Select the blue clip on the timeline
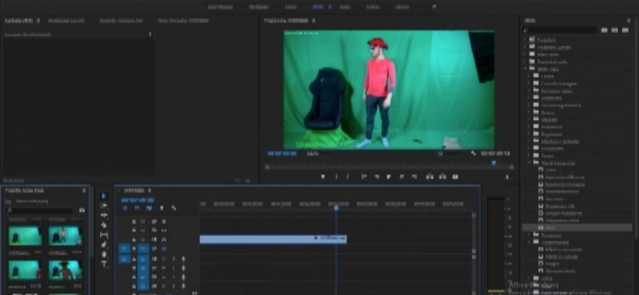639x295 pixels. tap(273, 239)
